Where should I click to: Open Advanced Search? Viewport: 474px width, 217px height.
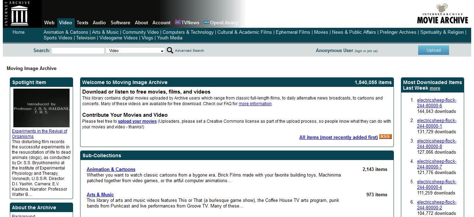pos(189,50)
